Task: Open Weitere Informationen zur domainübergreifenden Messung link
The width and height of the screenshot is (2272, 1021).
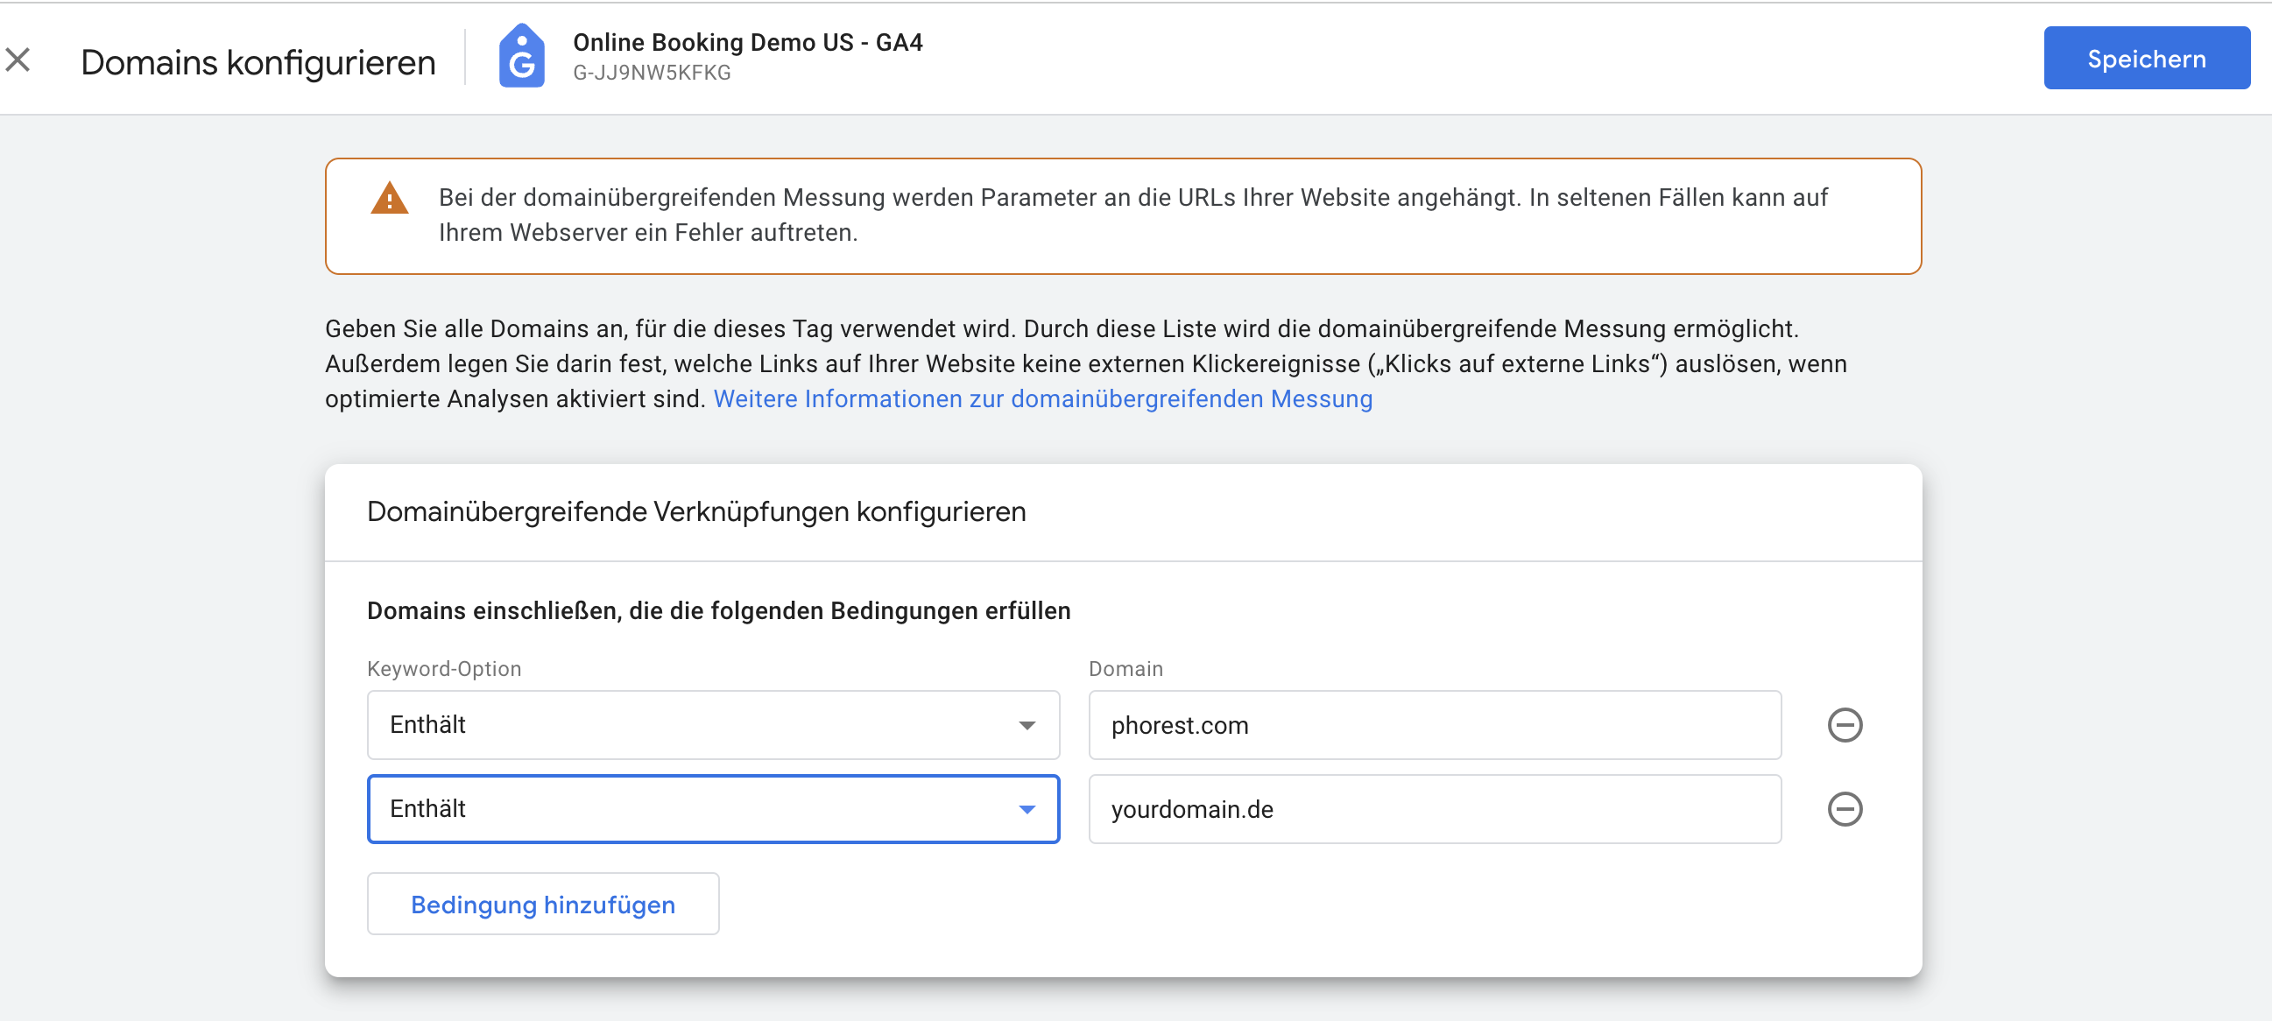Action: pos(1042,398)
